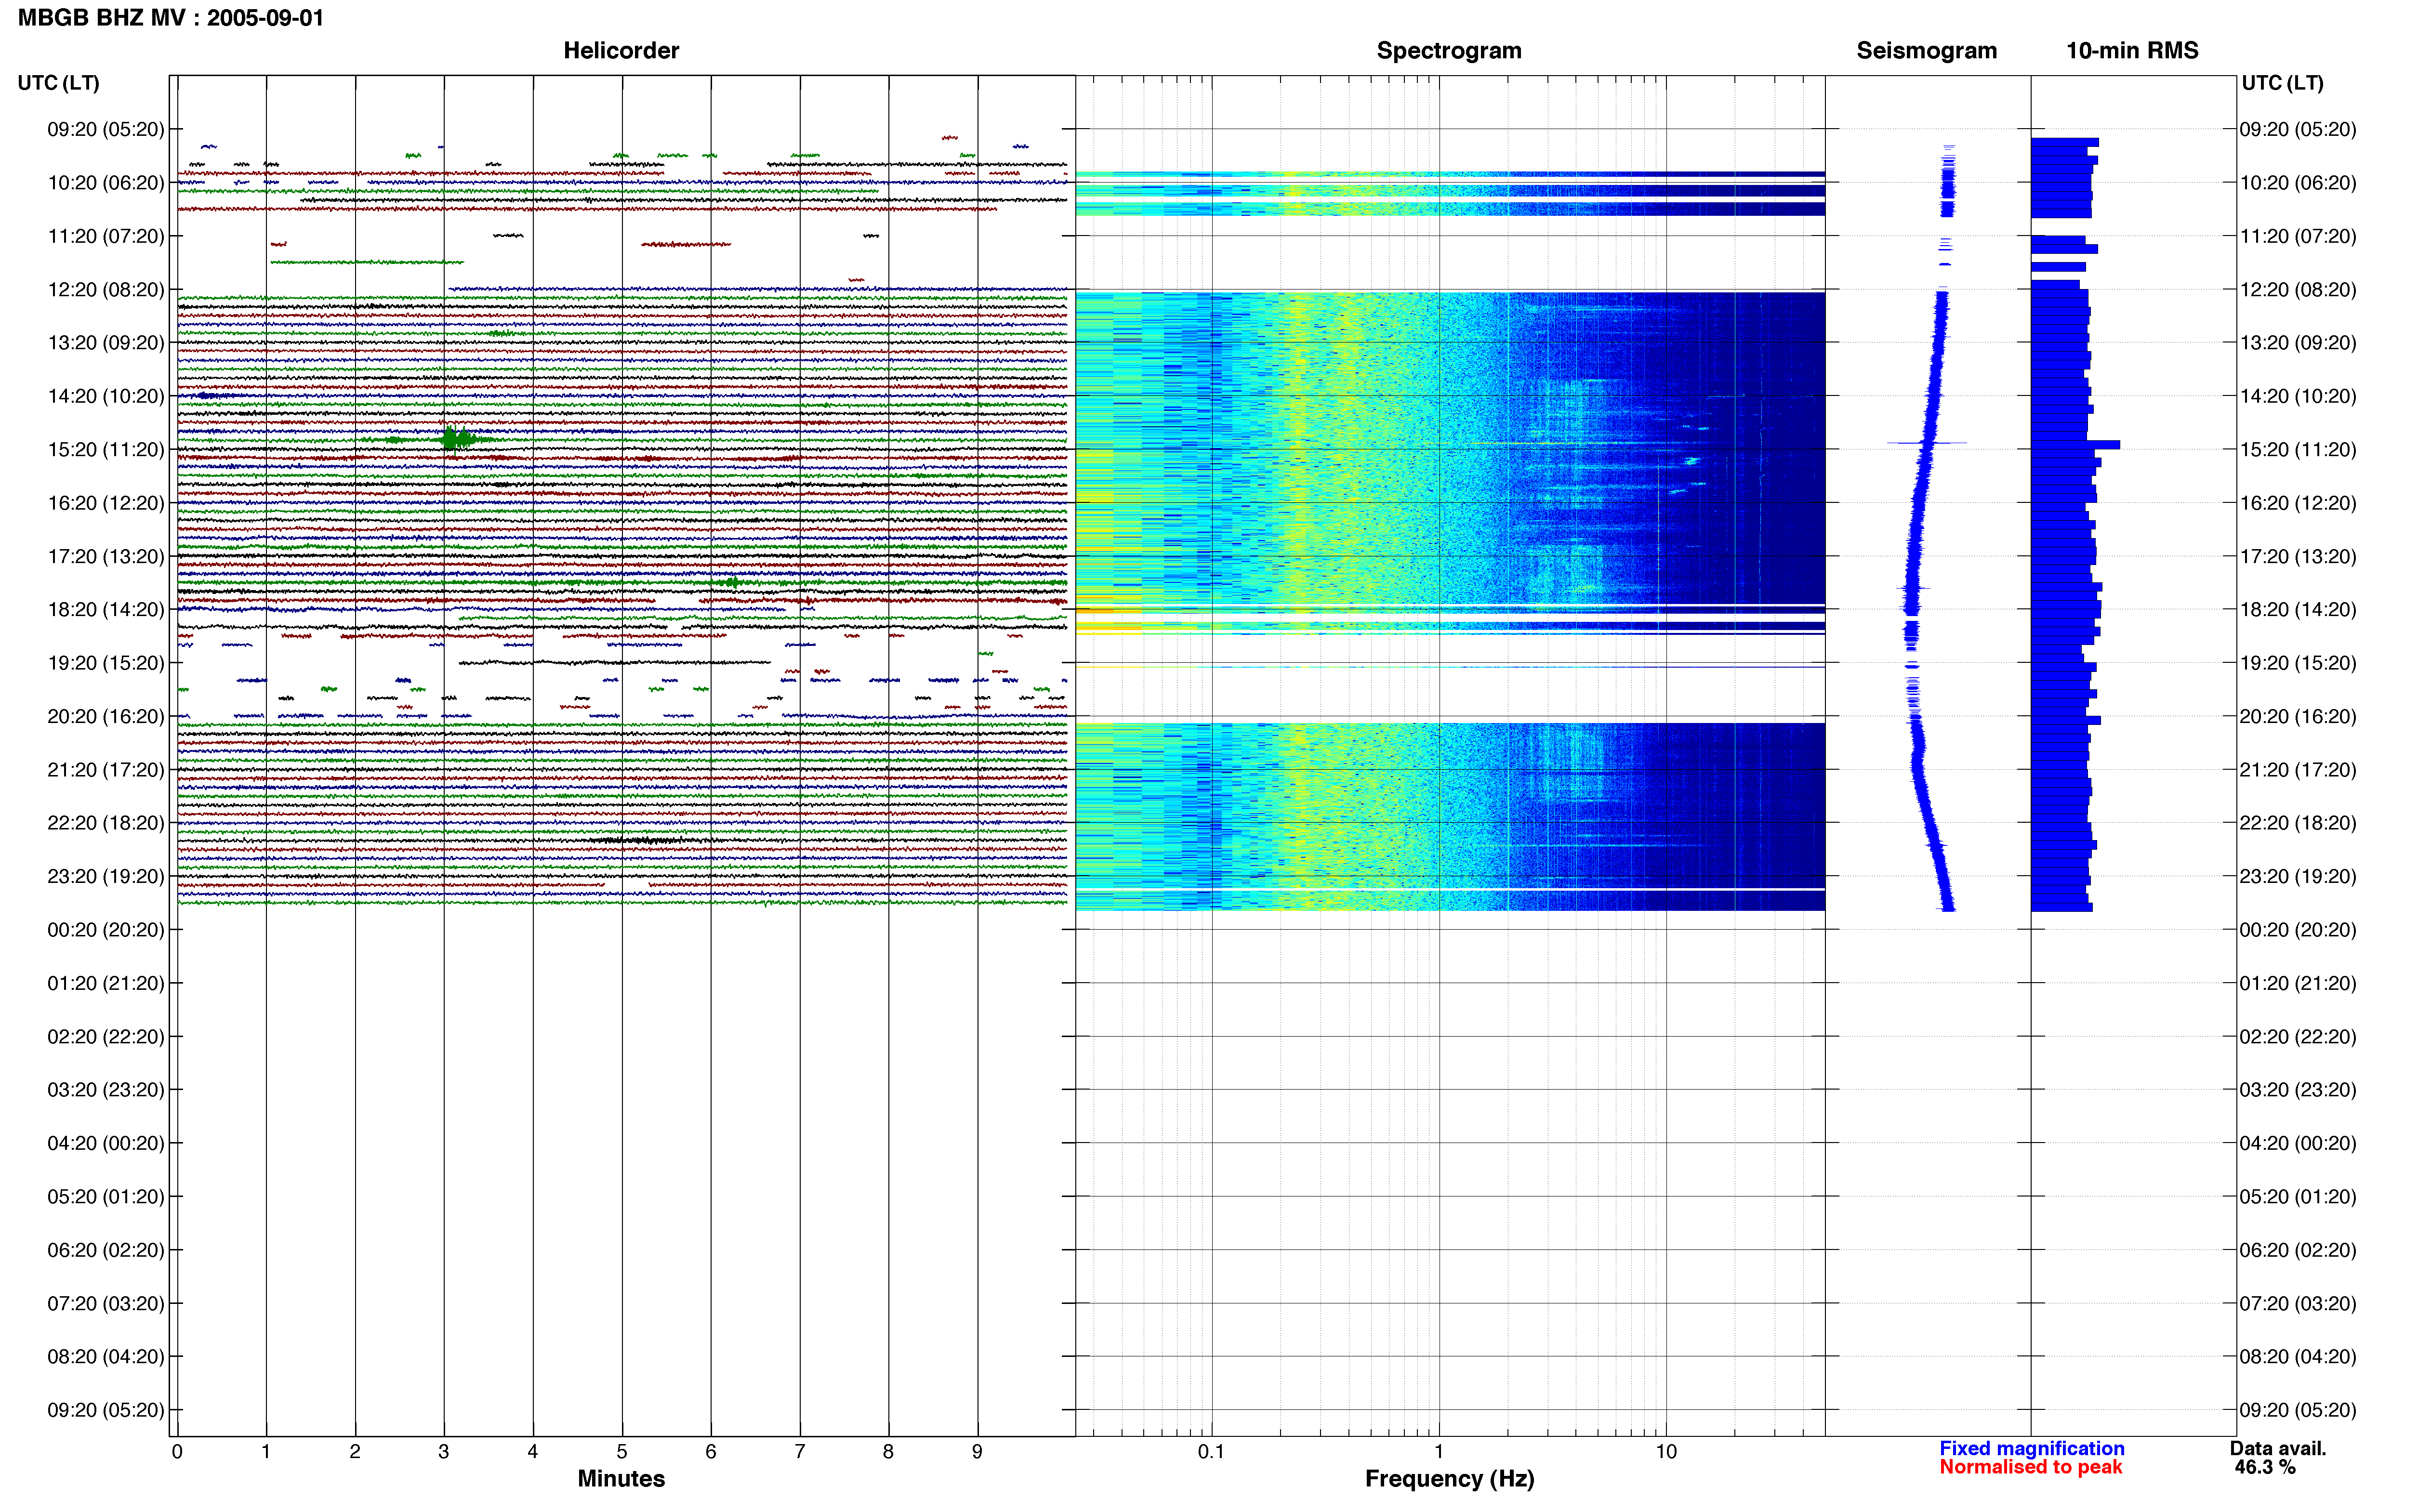2418x1512 pixels.
Task: Select left time label 17:20 (13:20)
Action: [x=106, y=556]
